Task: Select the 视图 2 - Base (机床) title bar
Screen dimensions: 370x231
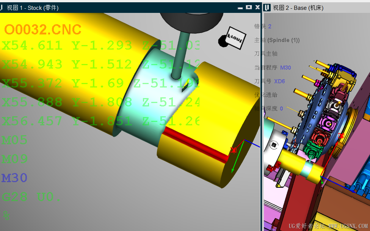Action: 317,8
